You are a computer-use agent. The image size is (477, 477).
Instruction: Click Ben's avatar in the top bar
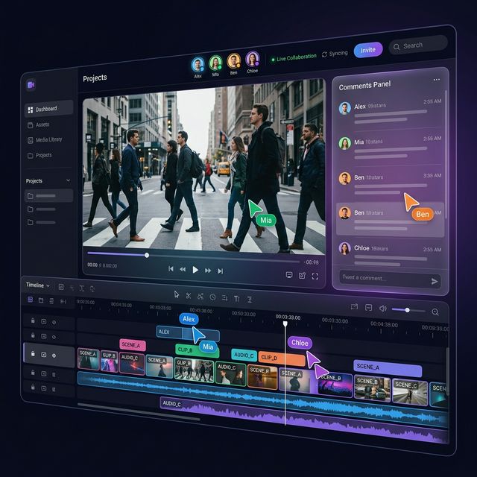[x=233, y=60]
